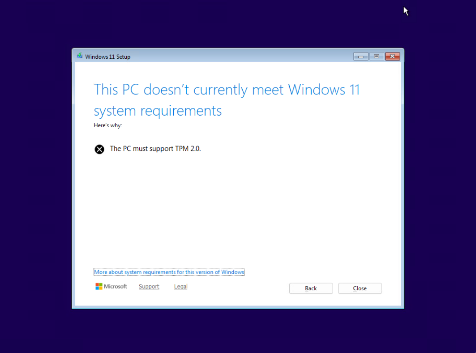Open the Legal link

click(x=180, y=286)
